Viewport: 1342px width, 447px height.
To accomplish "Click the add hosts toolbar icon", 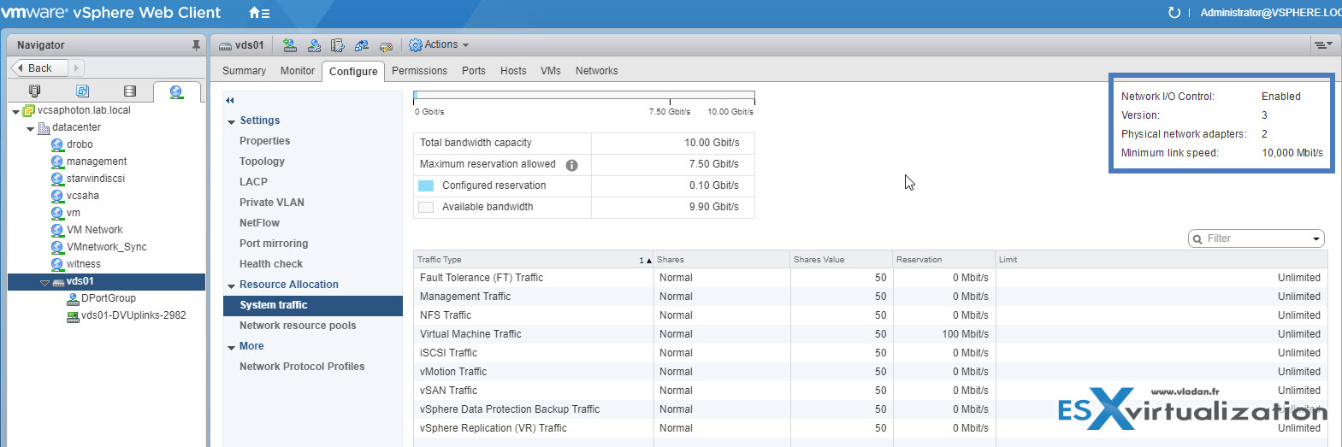I will point(290,45).
